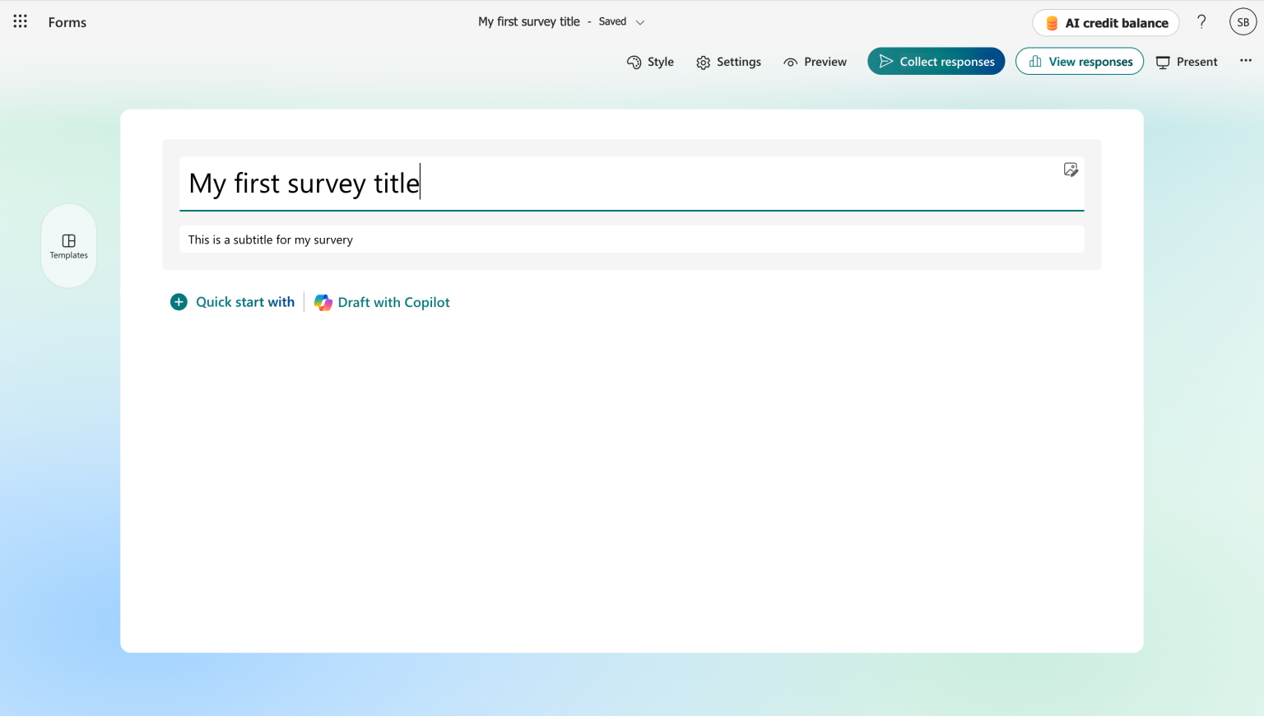Open View responses
The width and height of the screenshot is (1264, 716).
pyautogui.click(x=1079, y=62)
